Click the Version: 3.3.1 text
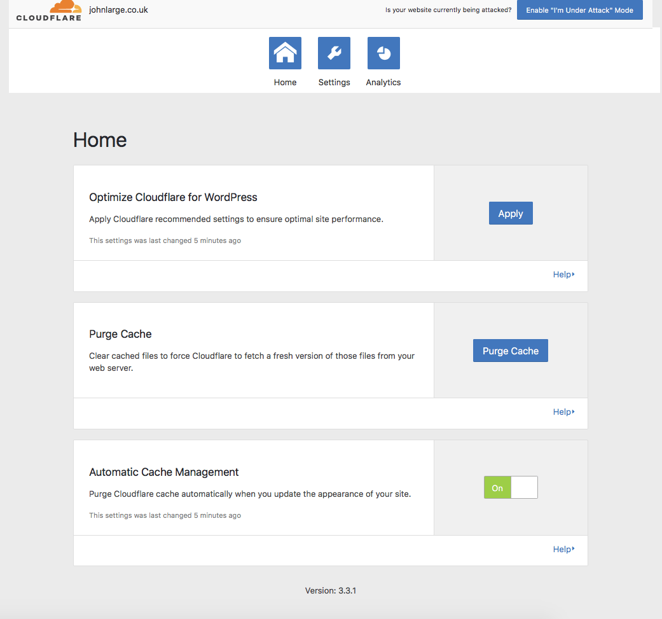Screen dimensions: 662x619 click(x=331, y=591)
